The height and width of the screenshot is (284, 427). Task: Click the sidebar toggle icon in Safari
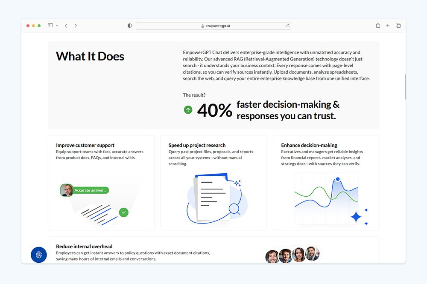coord(50,26)
